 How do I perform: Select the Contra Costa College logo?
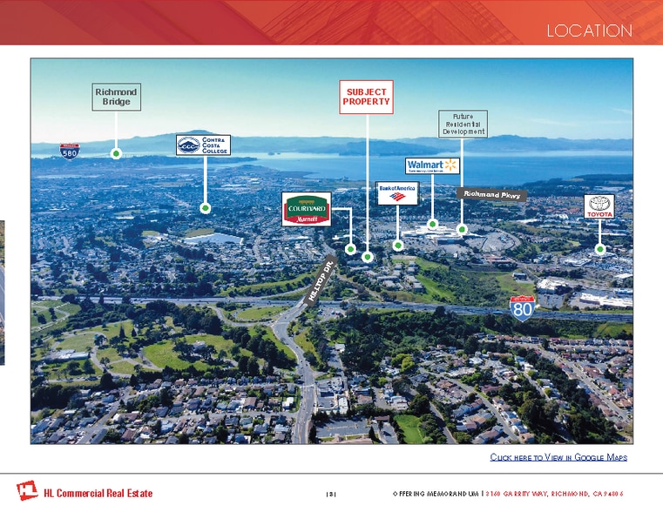(203, 145)
